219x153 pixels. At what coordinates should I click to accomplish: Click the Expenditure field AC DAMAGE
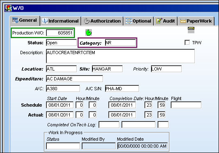(75, 79)
